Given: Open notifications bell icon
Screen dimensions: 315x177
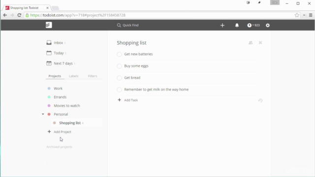Looking at the screenshot, I should pyautogui.click(x=237, y=25).
